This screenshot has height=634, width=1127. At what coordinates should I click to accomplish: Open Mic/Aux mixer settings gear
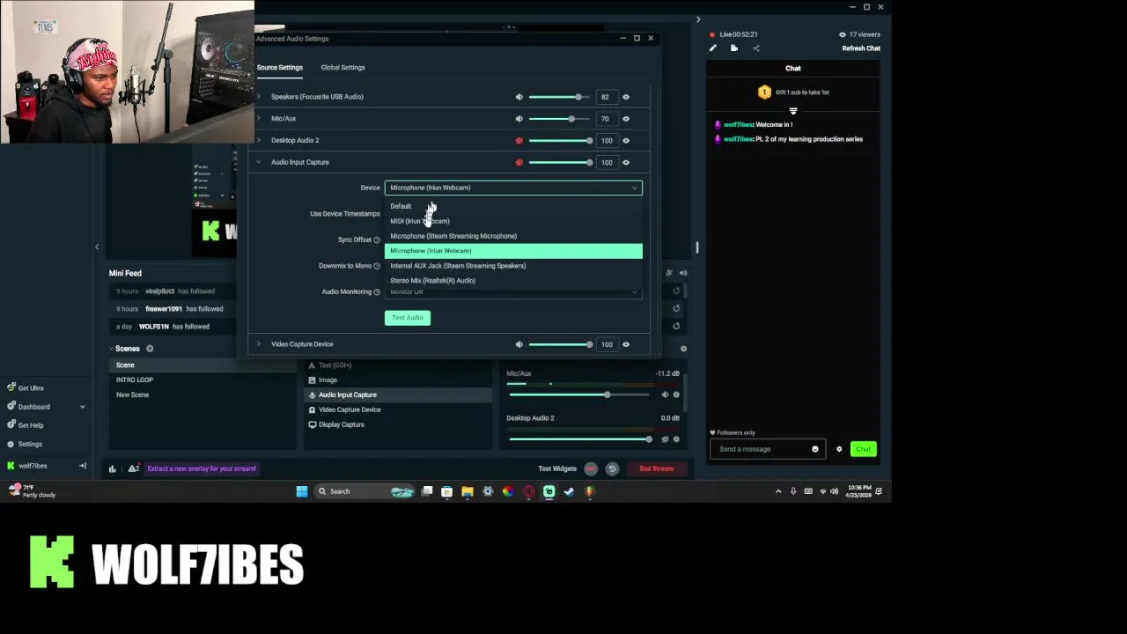tap(676, 395)
